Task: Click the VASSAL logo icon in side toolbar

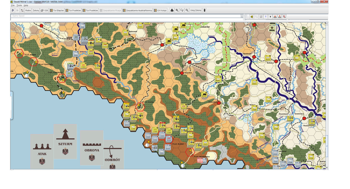Action: (252, 17)
